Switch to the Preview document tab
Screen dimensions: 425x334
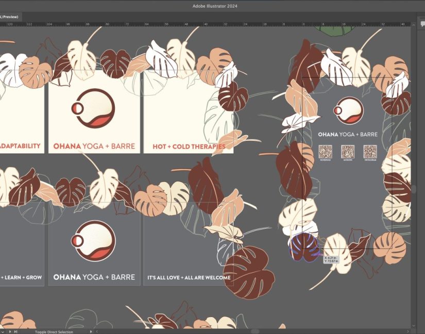tap(9, 16)
